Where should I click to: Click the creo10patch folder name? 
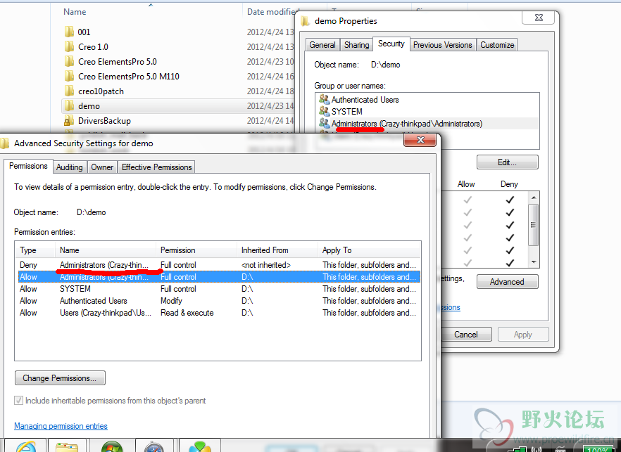(101, 91)
